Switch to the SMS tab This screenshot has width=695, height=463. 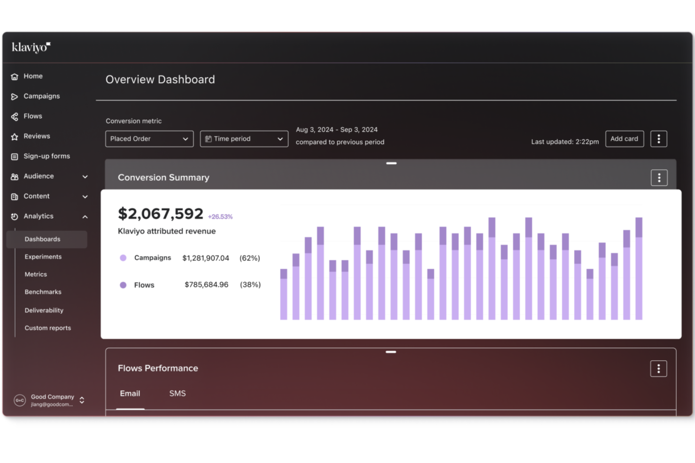pyautogui.click(x=177, y=393)
